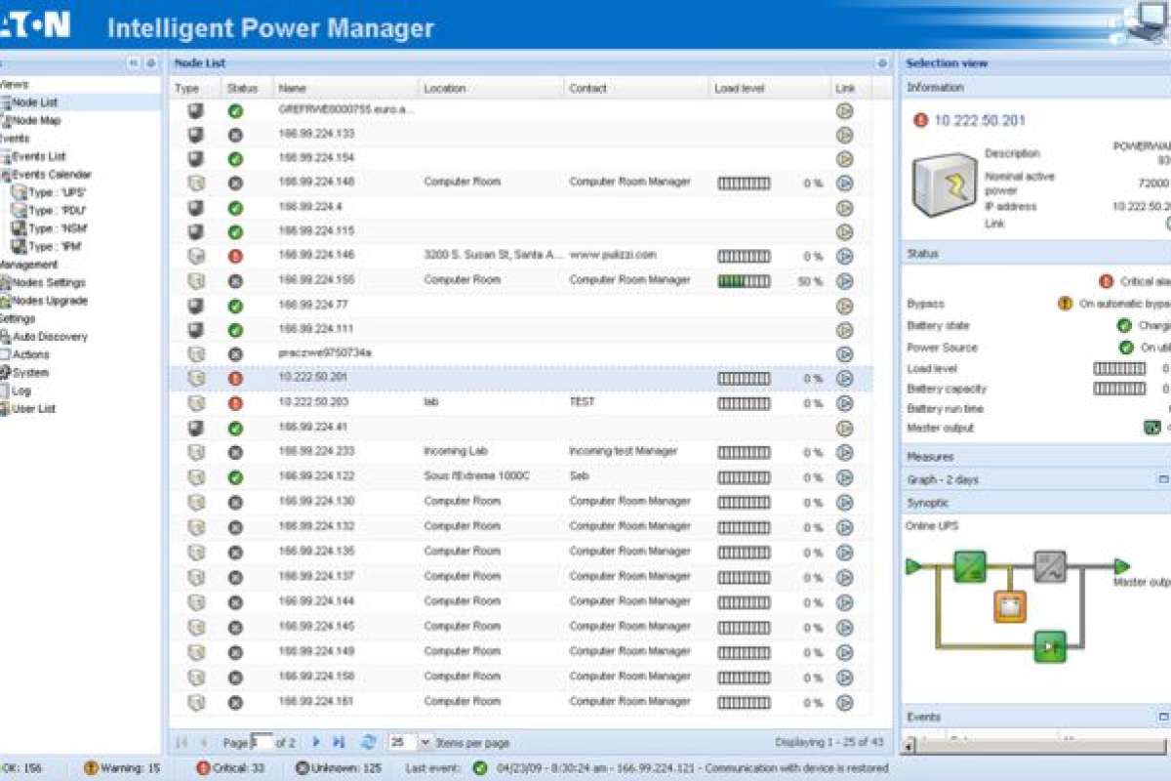Click the red critical status icon for 166.99.224.146
Screen dimensions: 1171x781
[x=235, y=256]
